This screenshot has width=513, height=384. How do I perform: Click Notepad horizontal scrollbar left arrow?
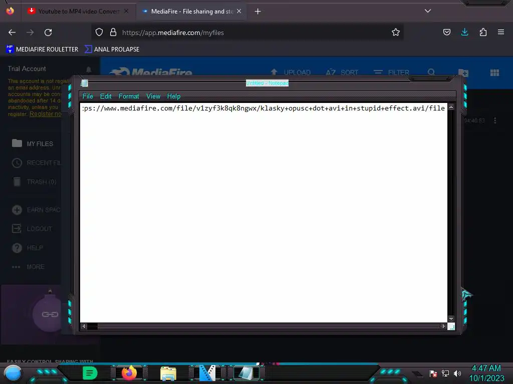click(84, 326)
